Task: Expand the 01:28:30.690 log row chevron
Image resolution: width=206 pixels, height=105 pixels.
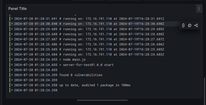Action: (12, 24)
